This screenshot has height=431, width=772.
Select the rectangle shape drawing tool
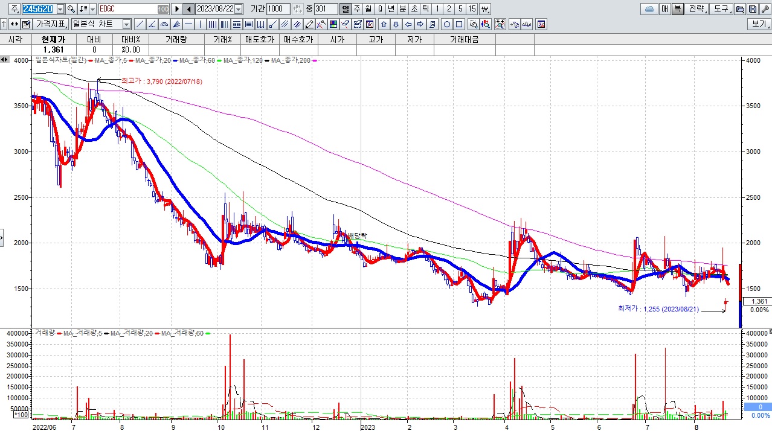coord(459,24)
